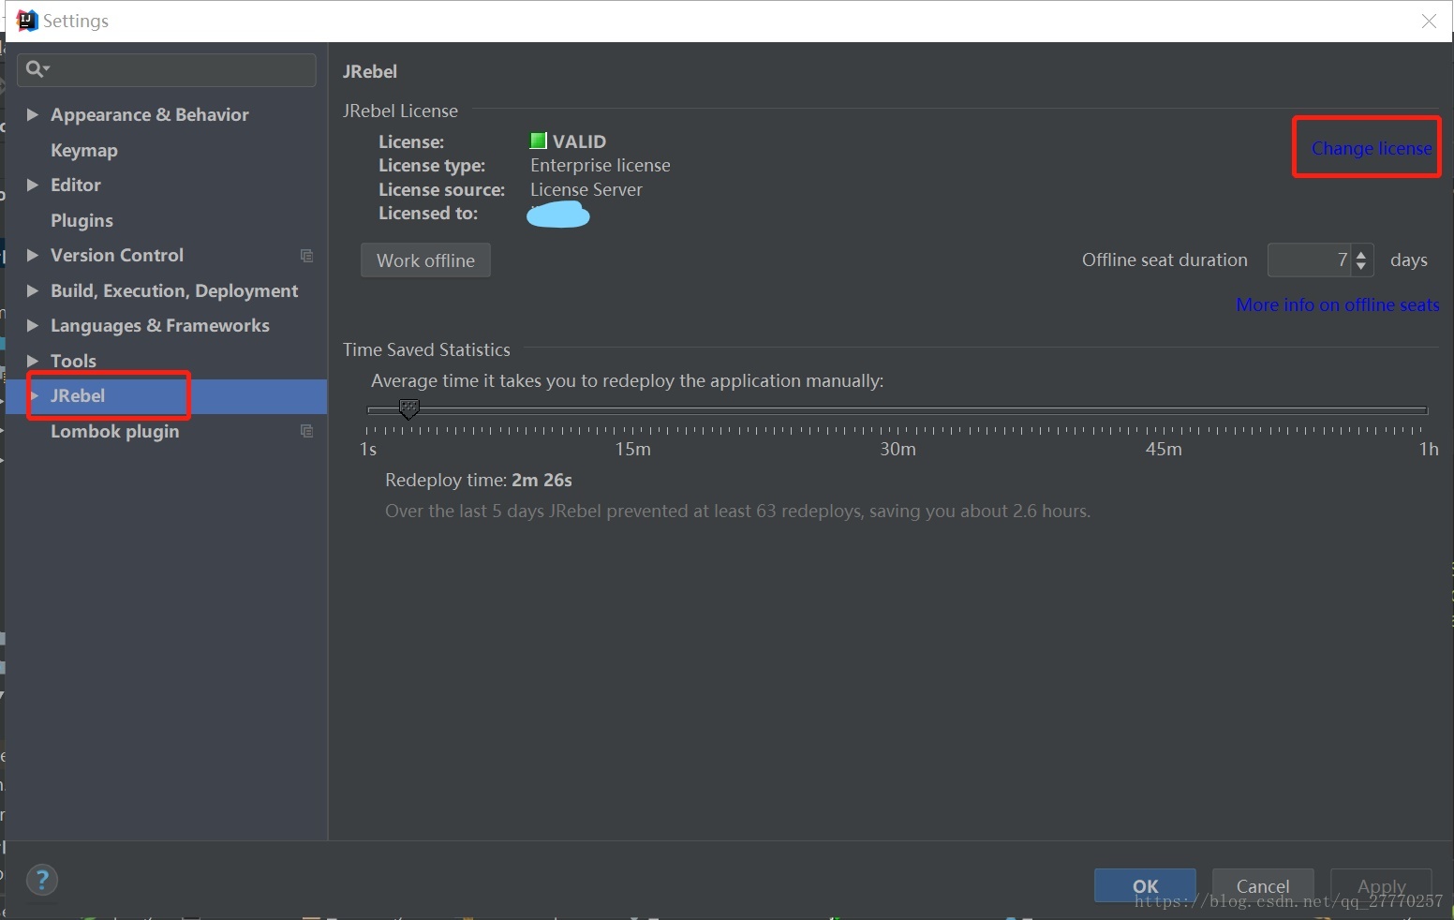Viewport: 1454px width, 920px height.
Task: Decrease offline seat duration with down arrow
Action: click(1361, 266)
